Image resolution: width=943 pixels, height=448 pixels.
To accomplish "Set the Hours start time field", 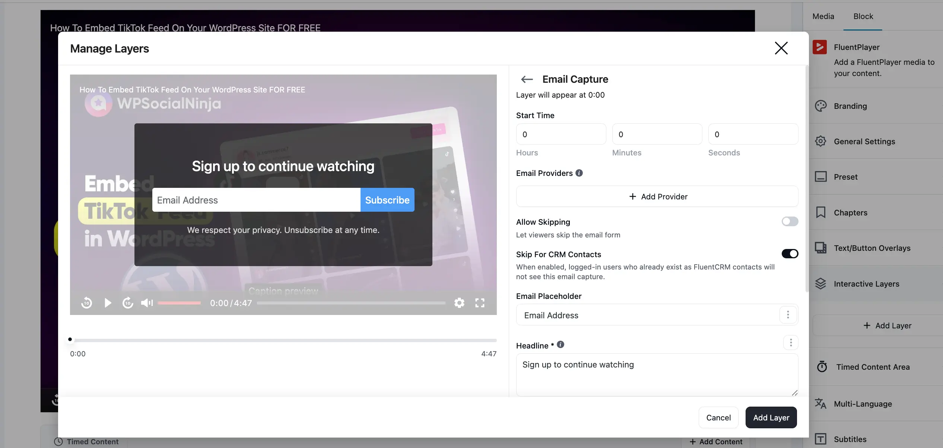I will (x=561, y=134).
